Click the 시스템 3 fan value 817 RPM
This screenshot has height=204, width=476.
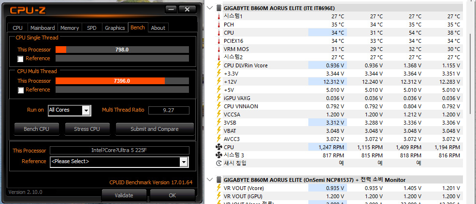pos(333,155)
